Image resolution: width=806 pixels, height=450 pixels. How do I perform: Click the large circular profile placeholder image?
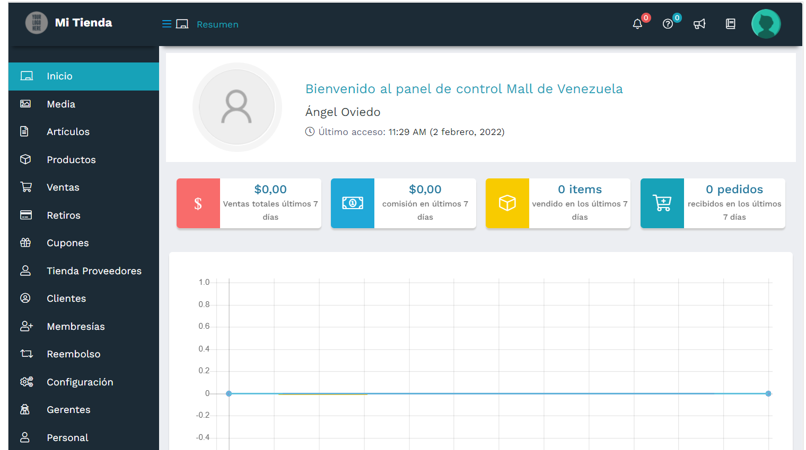237,107
